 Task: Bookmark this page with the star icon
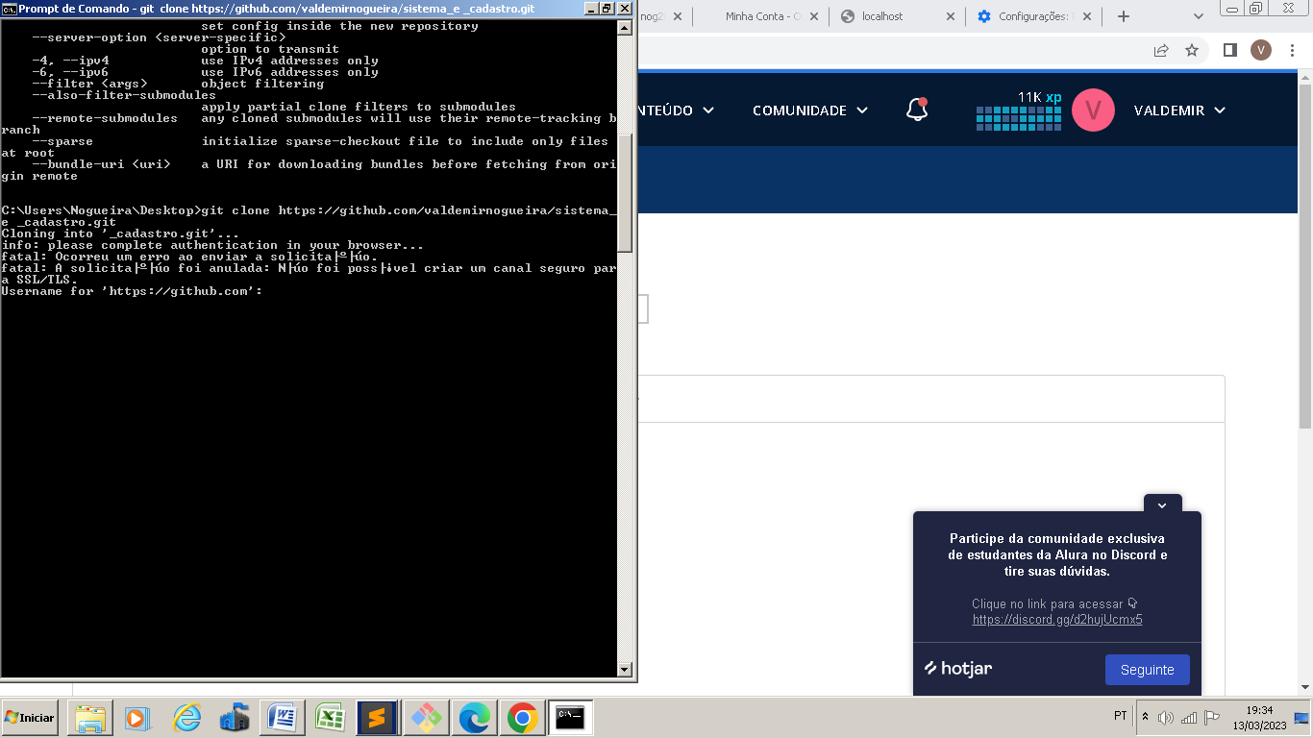[x=1192, y=50]
